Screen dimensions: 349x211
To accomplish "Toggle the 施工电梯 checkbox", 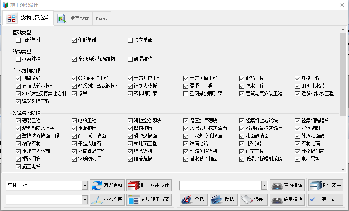I will [18, 167].
